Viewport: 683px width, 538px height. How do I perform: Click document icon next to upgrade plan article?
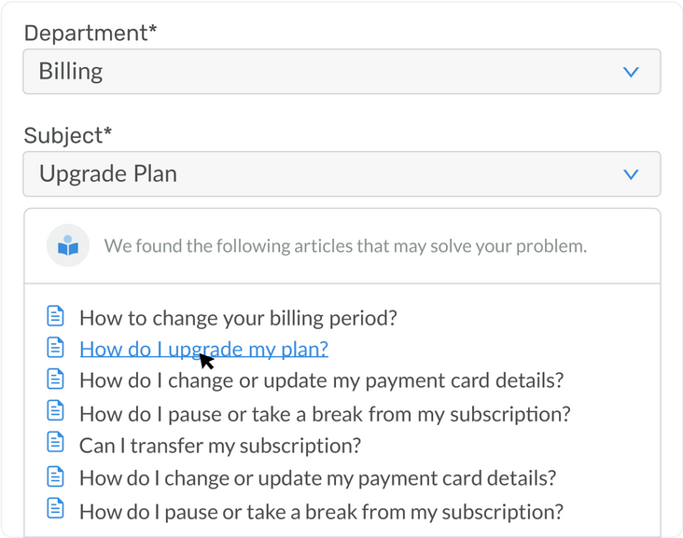click(56, 349)
